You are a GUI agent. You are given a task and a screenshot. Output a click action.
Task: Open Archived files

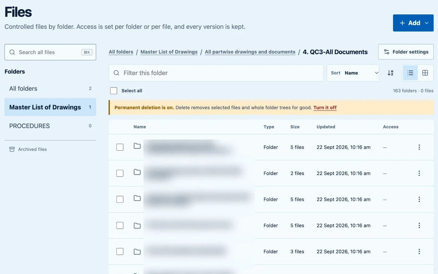pos(28,149)
